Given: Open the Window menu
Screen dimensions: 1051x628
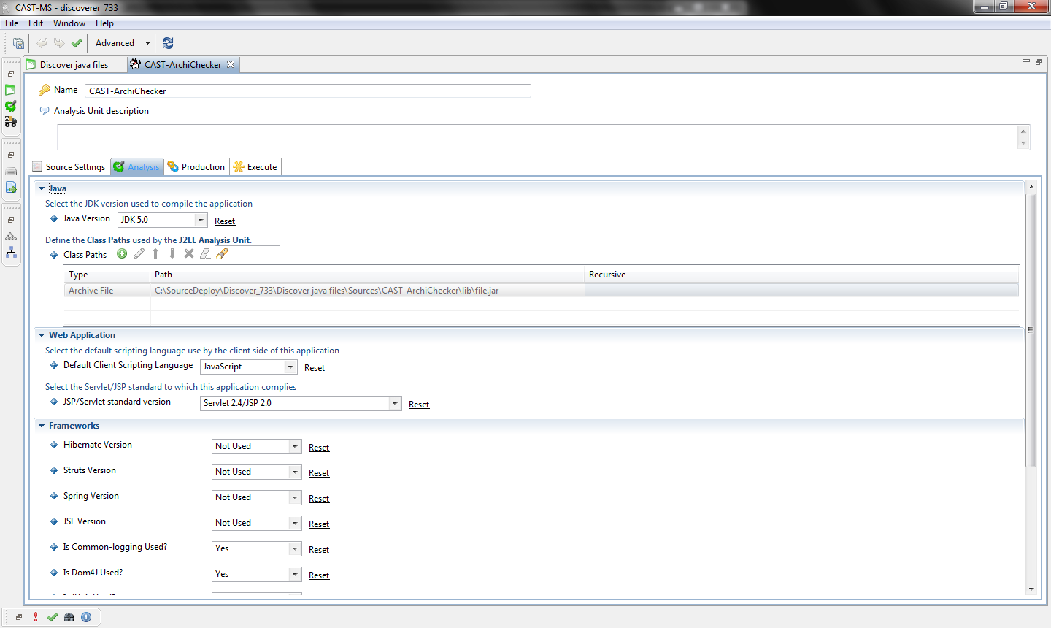Looking at the screenshot, I should 69,23.
